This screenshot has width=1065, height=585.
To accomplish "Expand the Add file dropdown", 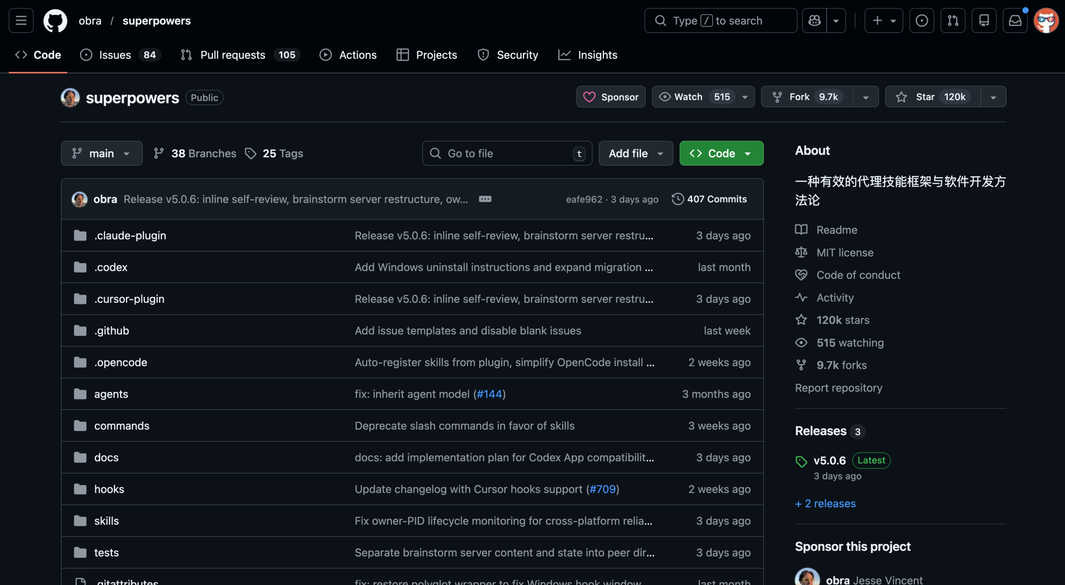I will coord(635,153).
